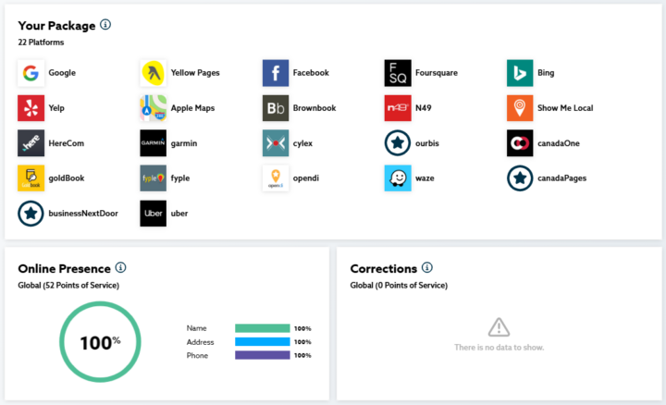Screen dimensions: 666x405
Task: Click the 100% online presence ring
Action: pos(100,342)
